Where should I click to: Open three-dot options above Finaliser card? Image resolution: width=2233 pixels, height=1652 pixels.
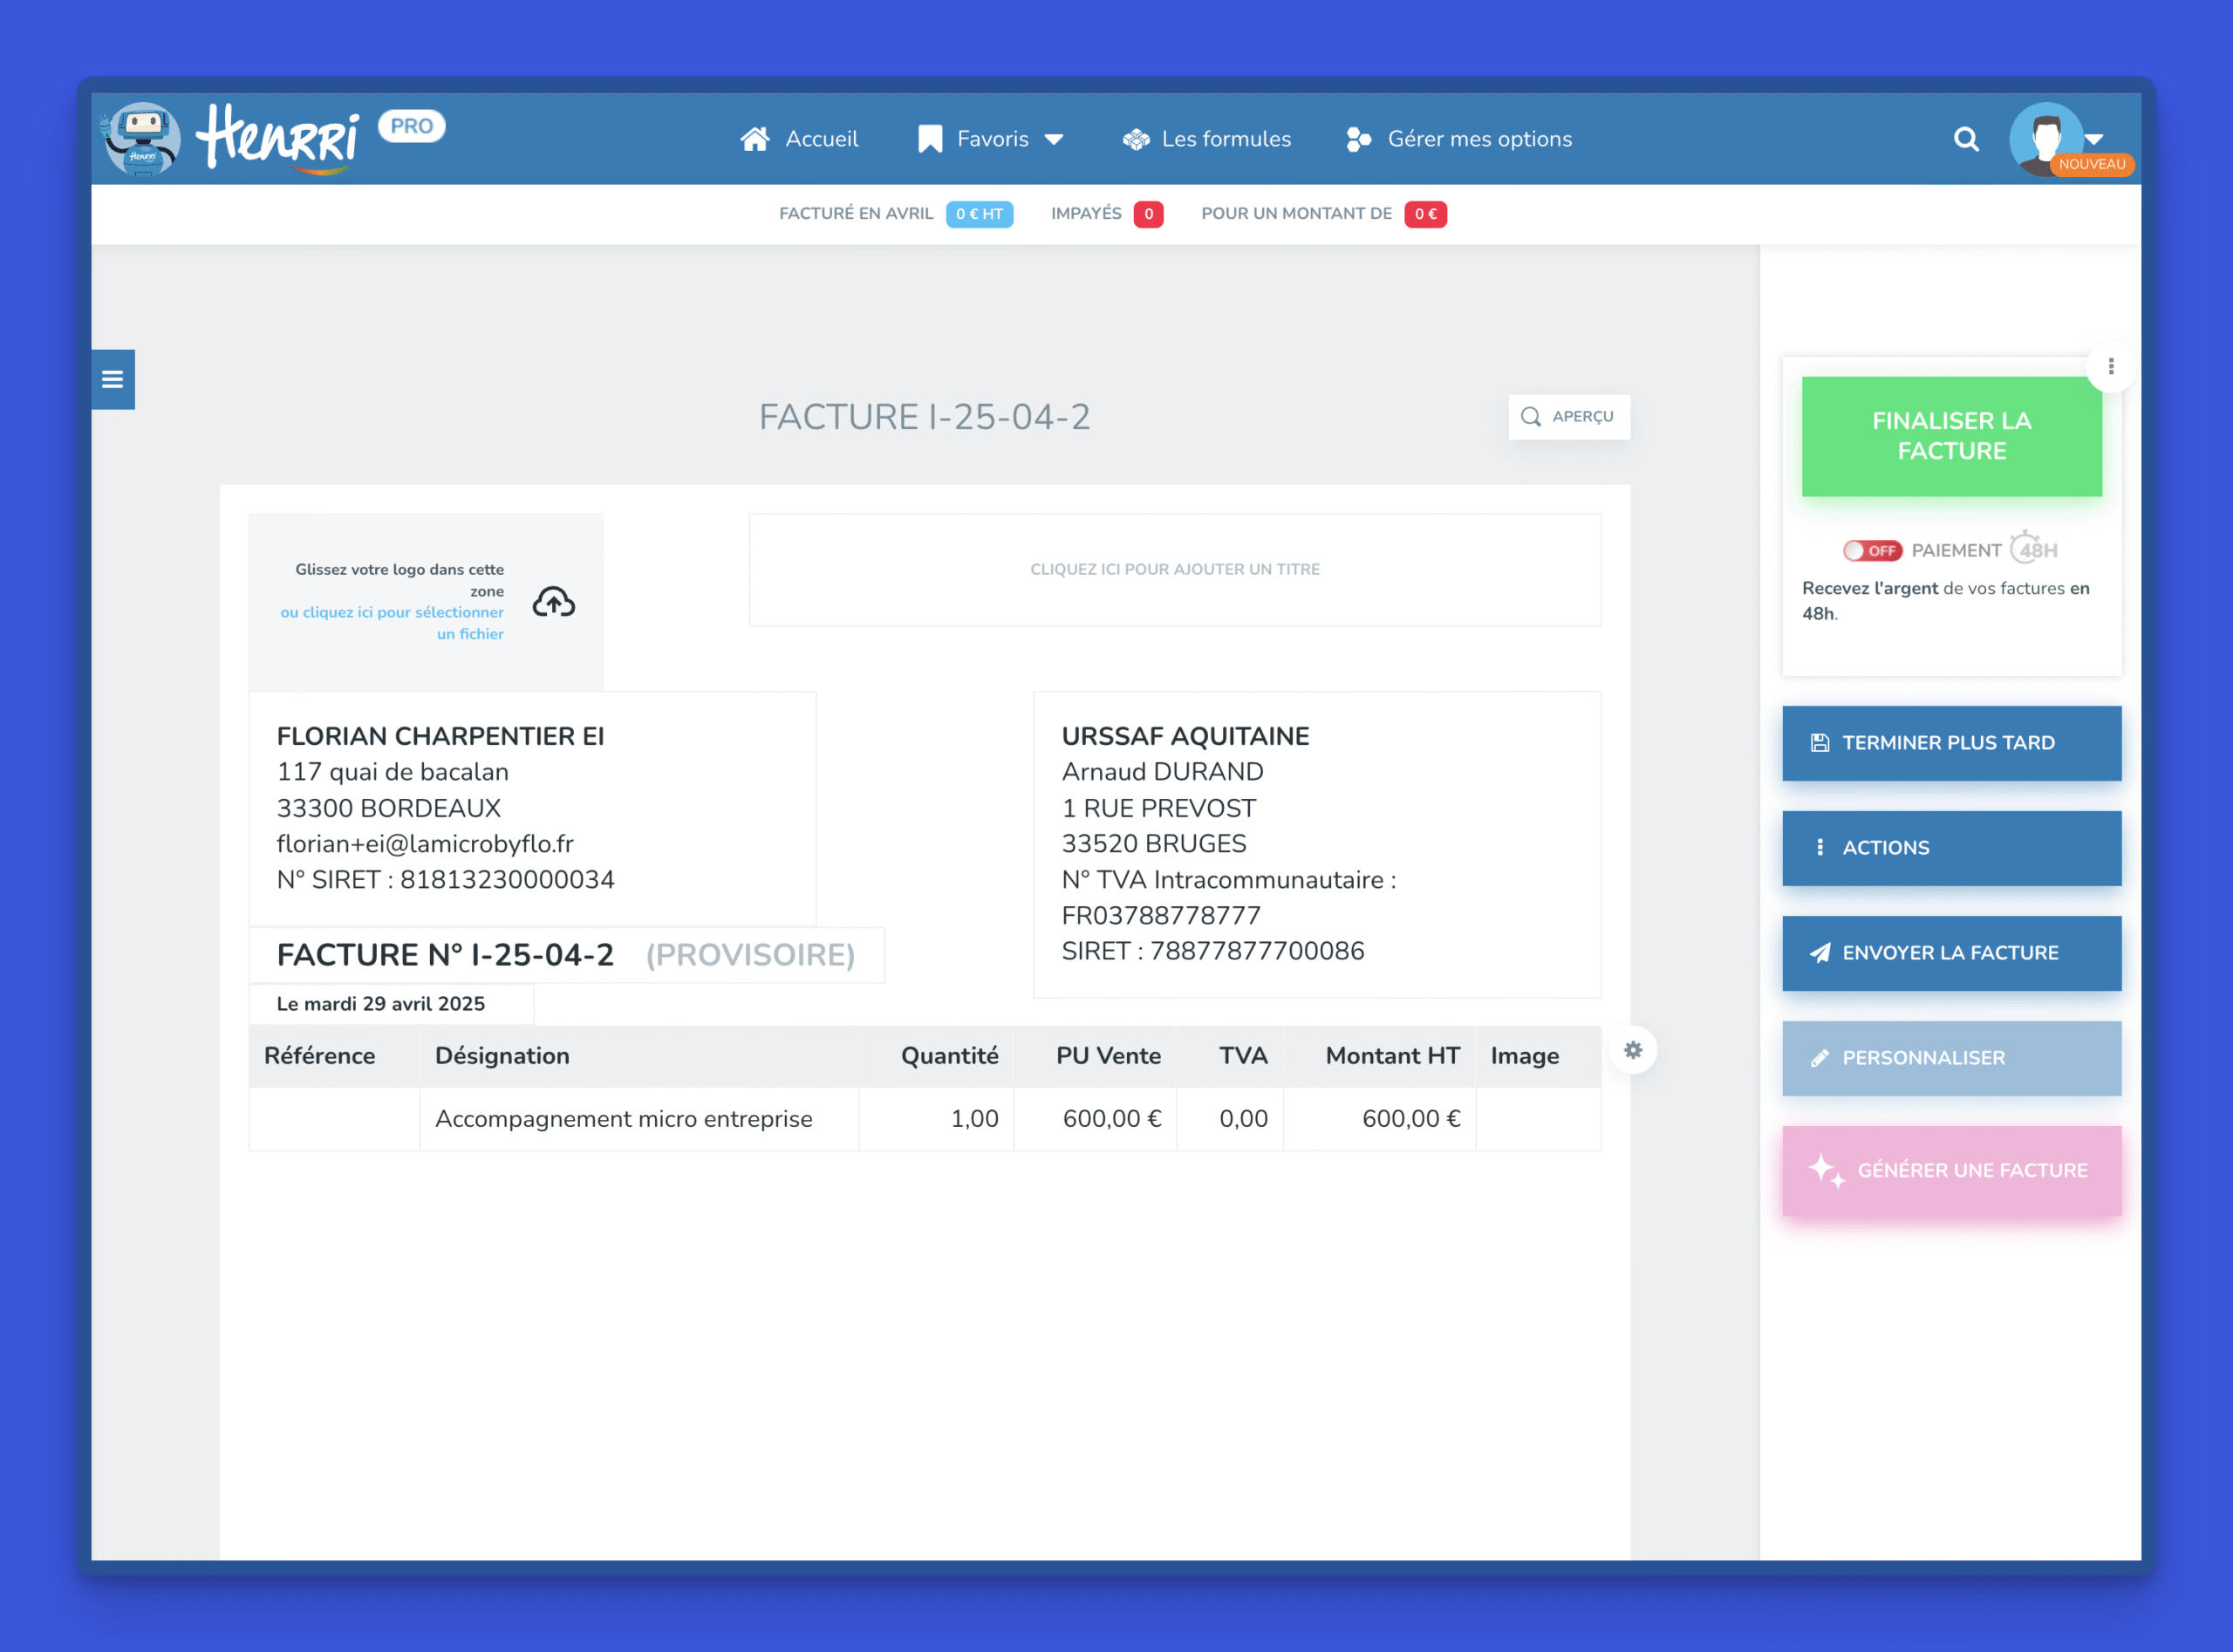point(2111,367)
